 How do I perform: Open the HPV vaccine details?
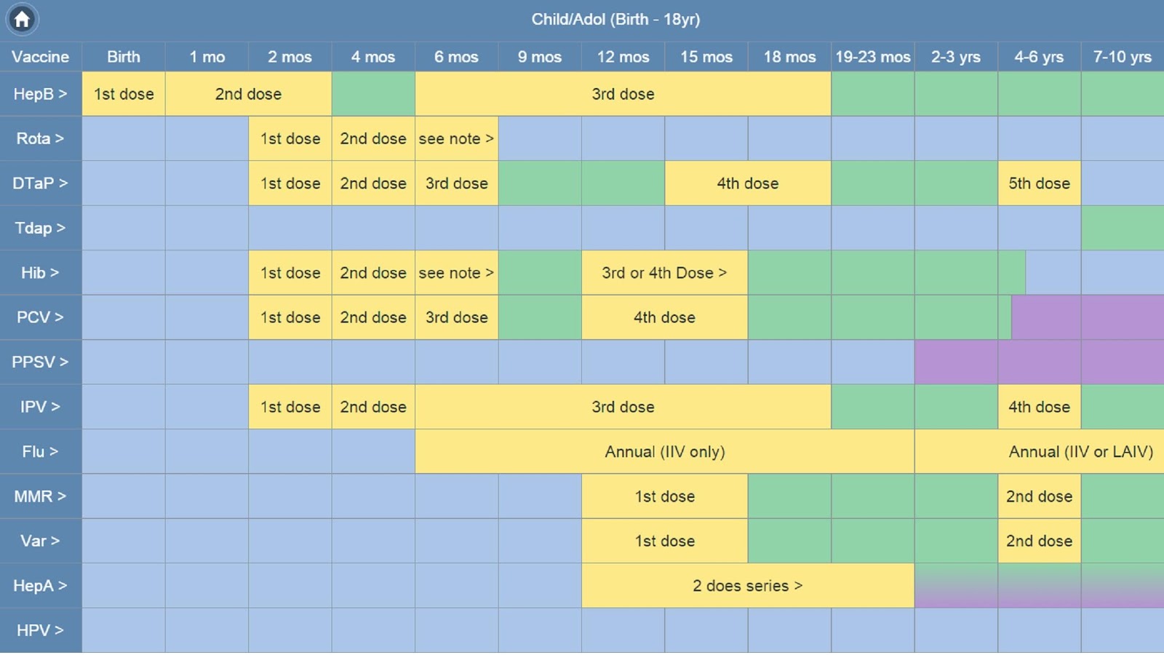[x=40, y=630]
